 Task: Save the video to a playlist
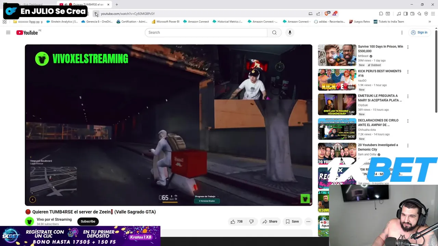click(292, 221)
